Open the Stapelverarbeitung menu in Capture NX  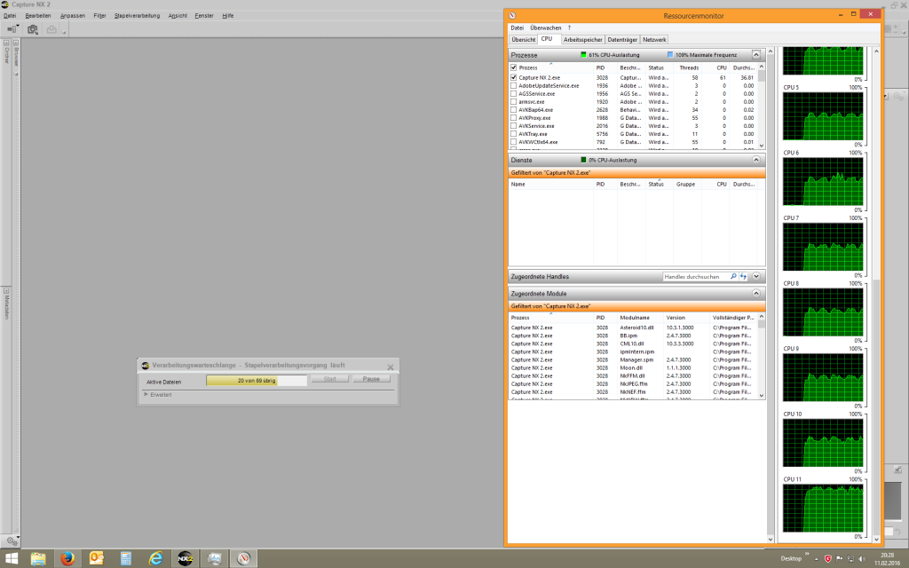coord(137,16)
